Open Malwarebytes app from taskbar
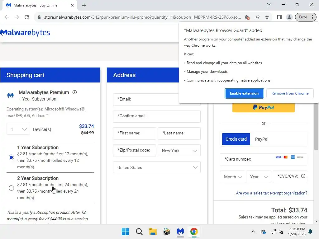Screen dimensions: 319x239 pyautogui.click(x=180, y=232)
